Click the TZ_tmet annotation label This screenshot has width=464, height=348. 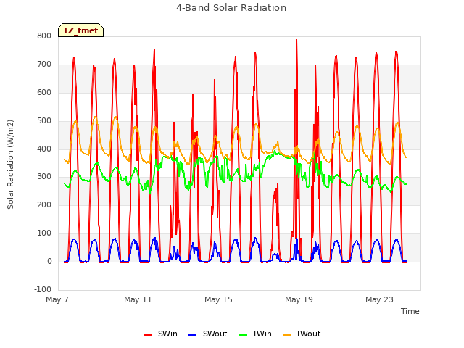click(x=80, y=30)
